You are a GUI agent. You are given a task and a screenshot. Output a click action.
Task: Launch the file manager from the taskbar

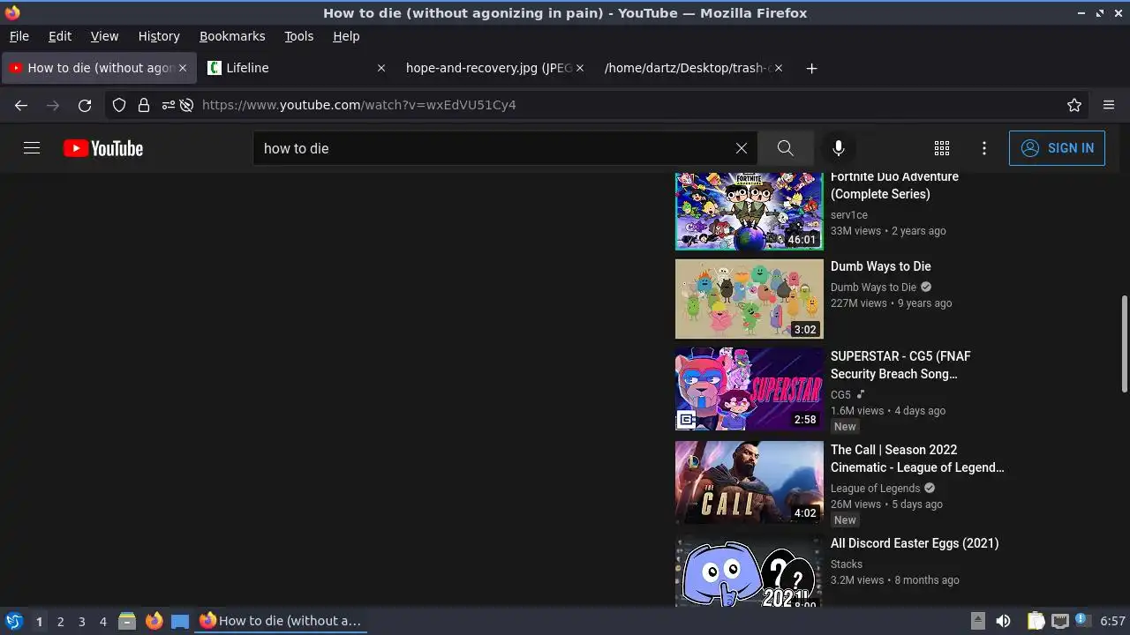point(127,621)
